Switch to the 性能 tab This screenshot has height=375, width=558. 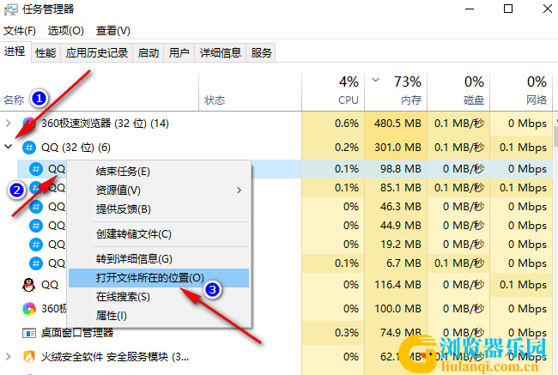point(45,53)
